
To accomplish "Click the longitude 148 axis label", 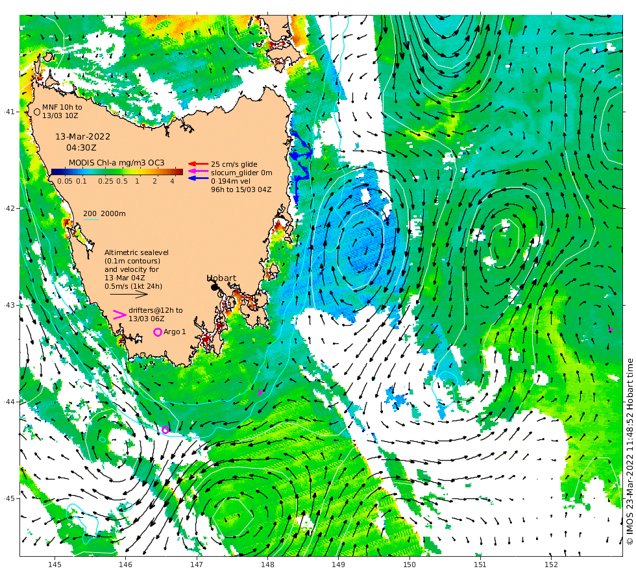I will pyautogui.click(x=267, y=565).
